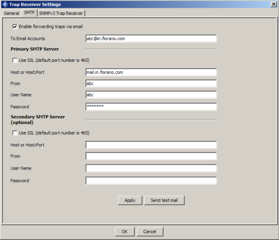Viewport: 279px width, 240px height.
Task: Click the secondary User Name field
Action: tap(151, 168)
